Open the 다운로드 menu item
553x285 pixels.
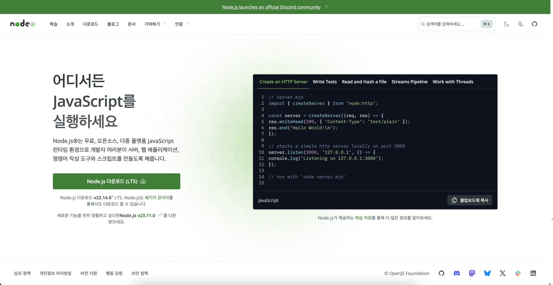pos(90,24)
